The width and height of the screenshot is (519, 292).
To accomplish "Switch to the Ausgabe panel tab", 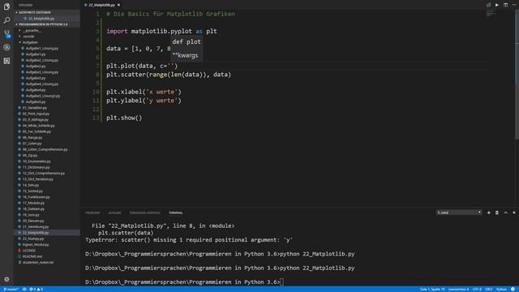I will tap(114, 213).
